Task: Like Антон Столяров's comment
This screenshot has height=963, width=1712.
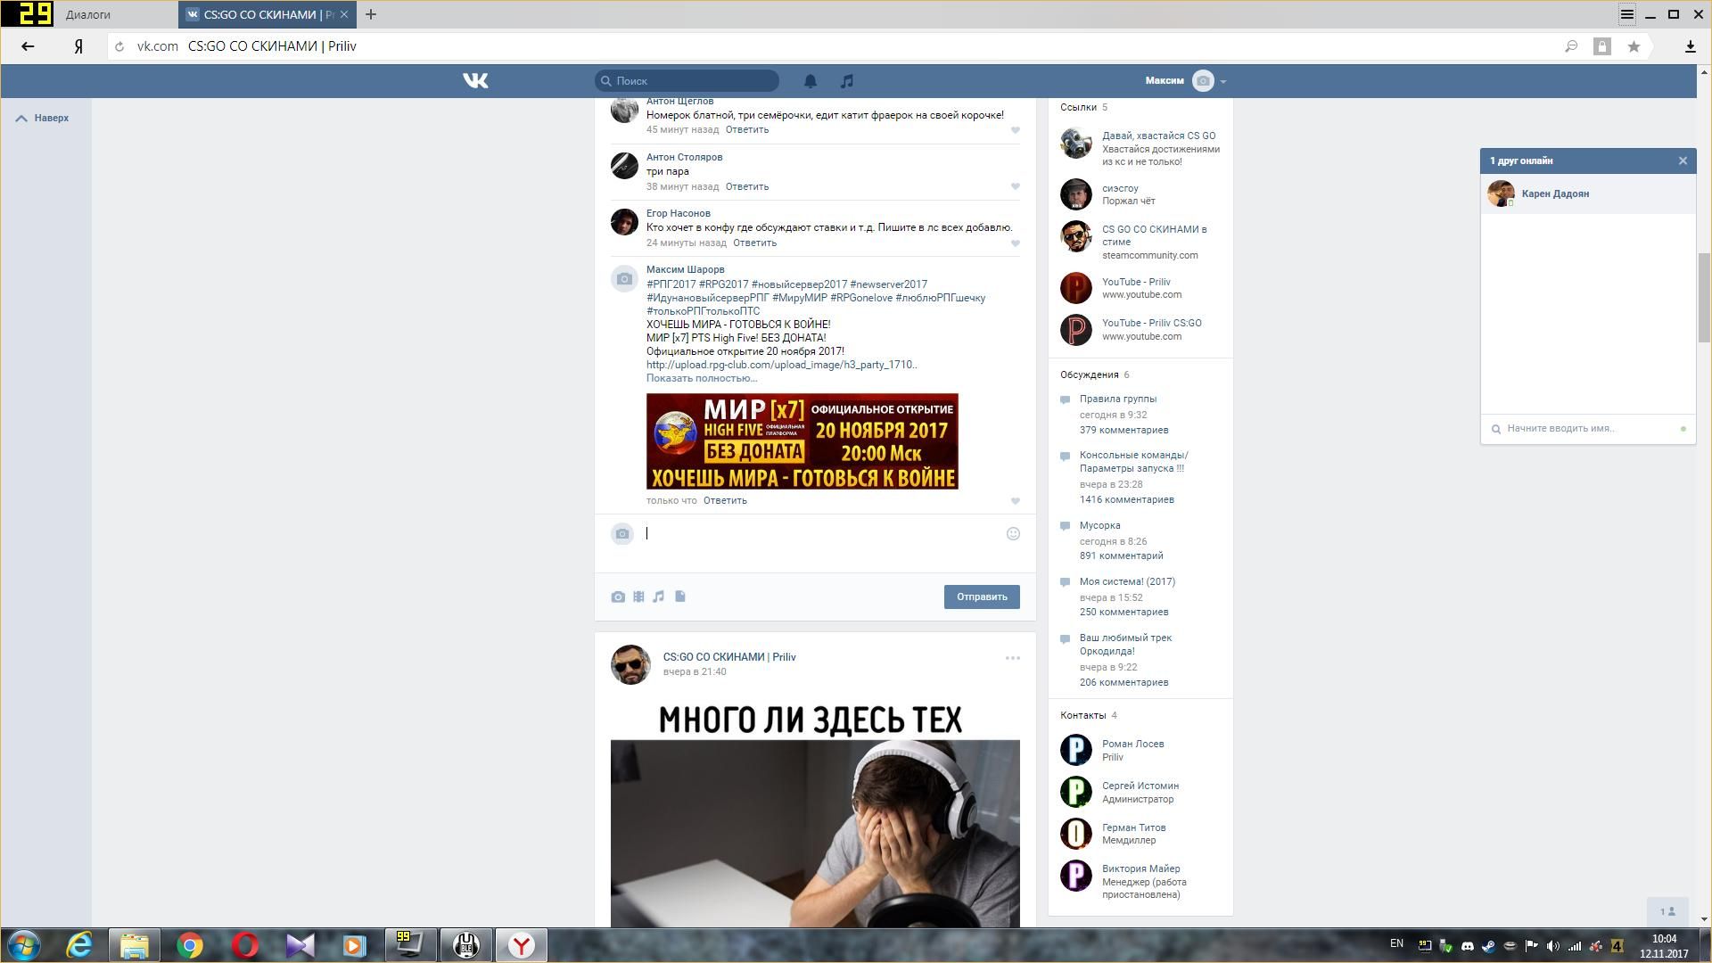Action: click(x=1015, y=186)
